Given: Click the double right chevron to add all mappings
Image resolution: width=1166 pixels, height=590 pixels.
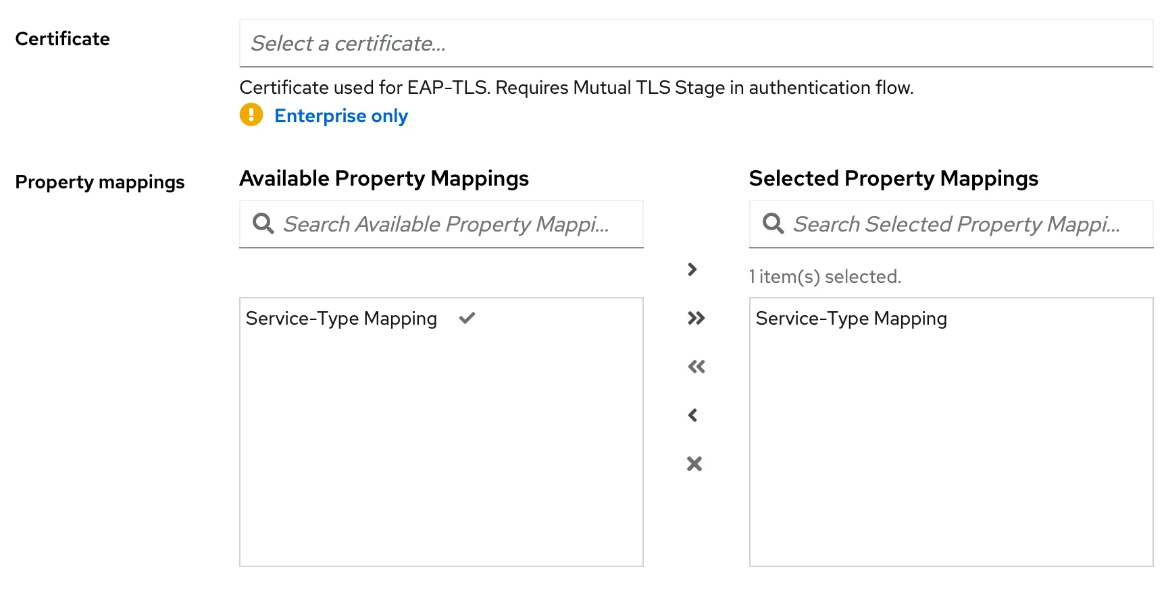Looking at the screenshot, I should coord(696,318).
